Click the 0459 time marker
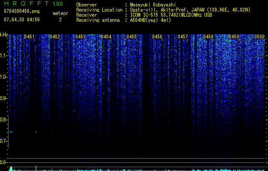The width and height of the screenshot is (268, 171). pos(234,37)
